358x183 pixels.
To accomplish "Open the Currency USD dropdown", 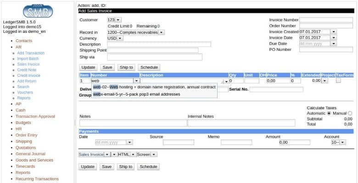I will tap(120, 38).
